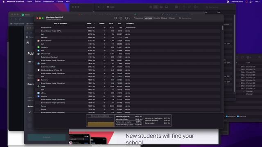Select the Numbers app icon in process list
Viewport: 262px width, 147px height.
[x=38, y=47]
